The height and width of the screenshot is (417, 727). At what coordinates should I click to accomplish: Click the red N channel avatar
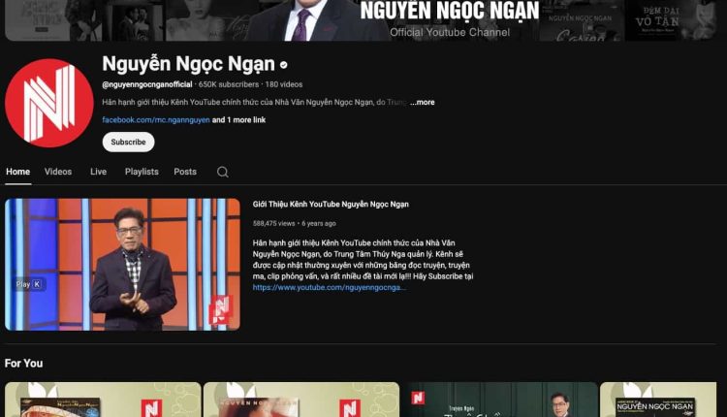[49, 103]
